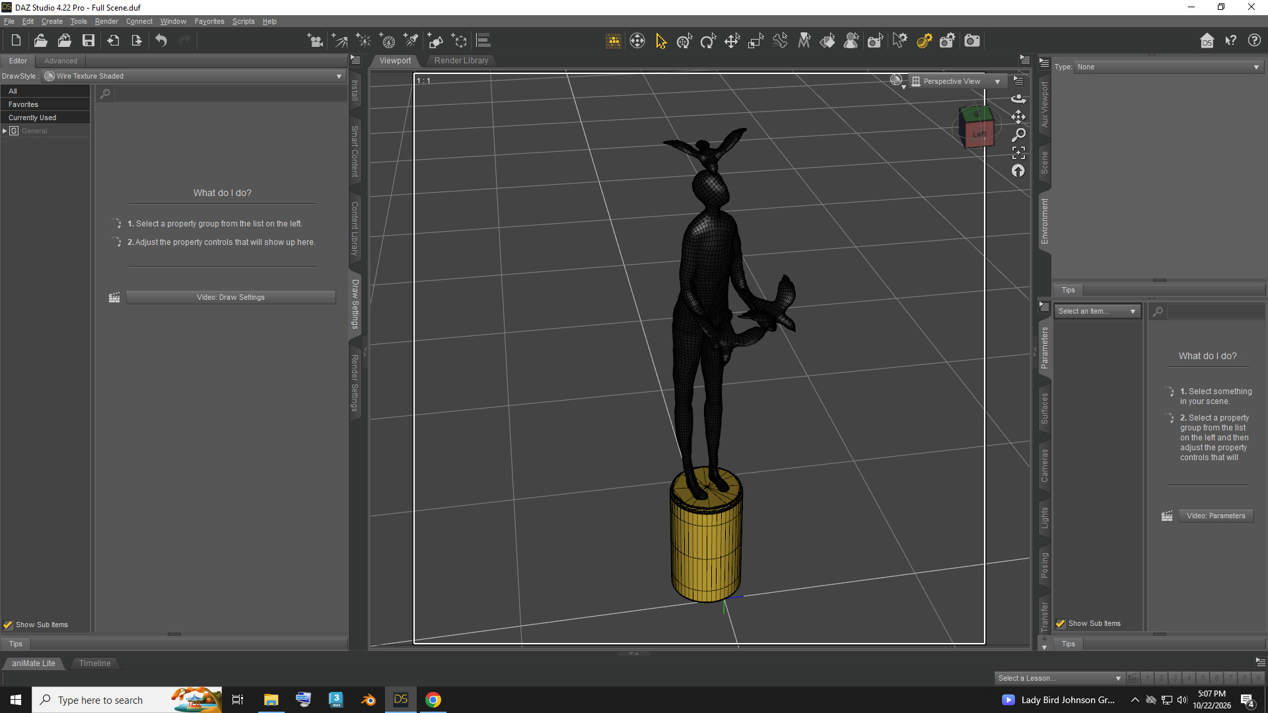Screen dimensions: 1268x713
Task: Toggle Show Sub Items in Parameters pane
Action: pos(1061,623)
